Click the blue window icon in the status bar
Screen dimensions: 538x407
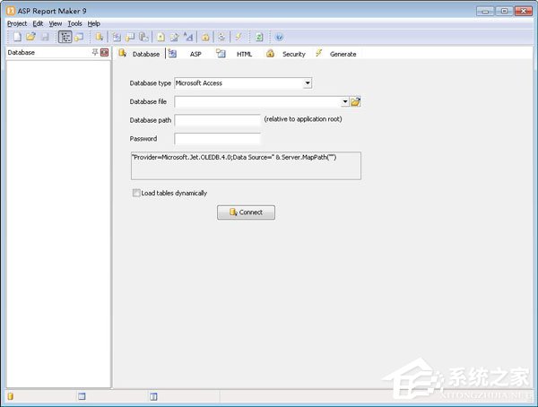(82, 396)
